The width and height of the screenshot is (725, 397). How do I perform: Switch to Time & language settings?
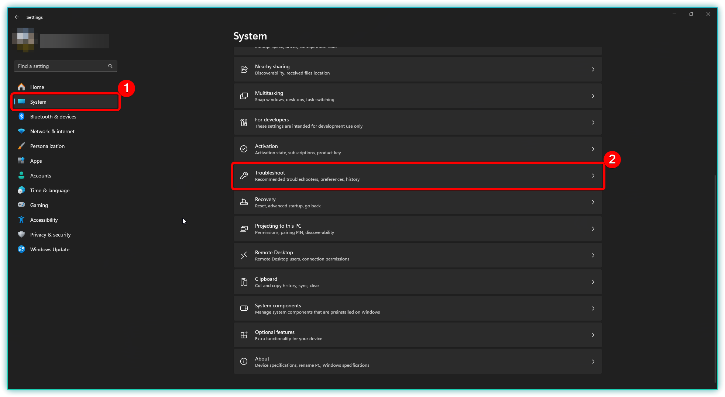(50, 190)
